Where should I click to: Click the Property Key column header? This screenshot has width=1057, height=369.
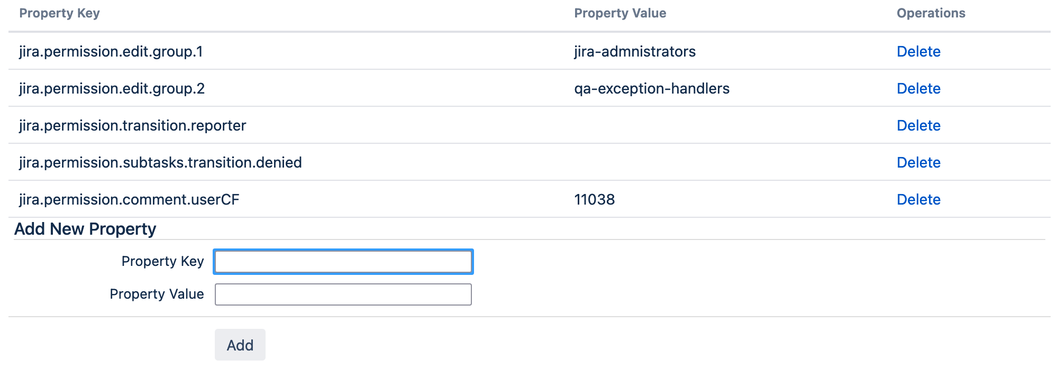click(60, 13)
